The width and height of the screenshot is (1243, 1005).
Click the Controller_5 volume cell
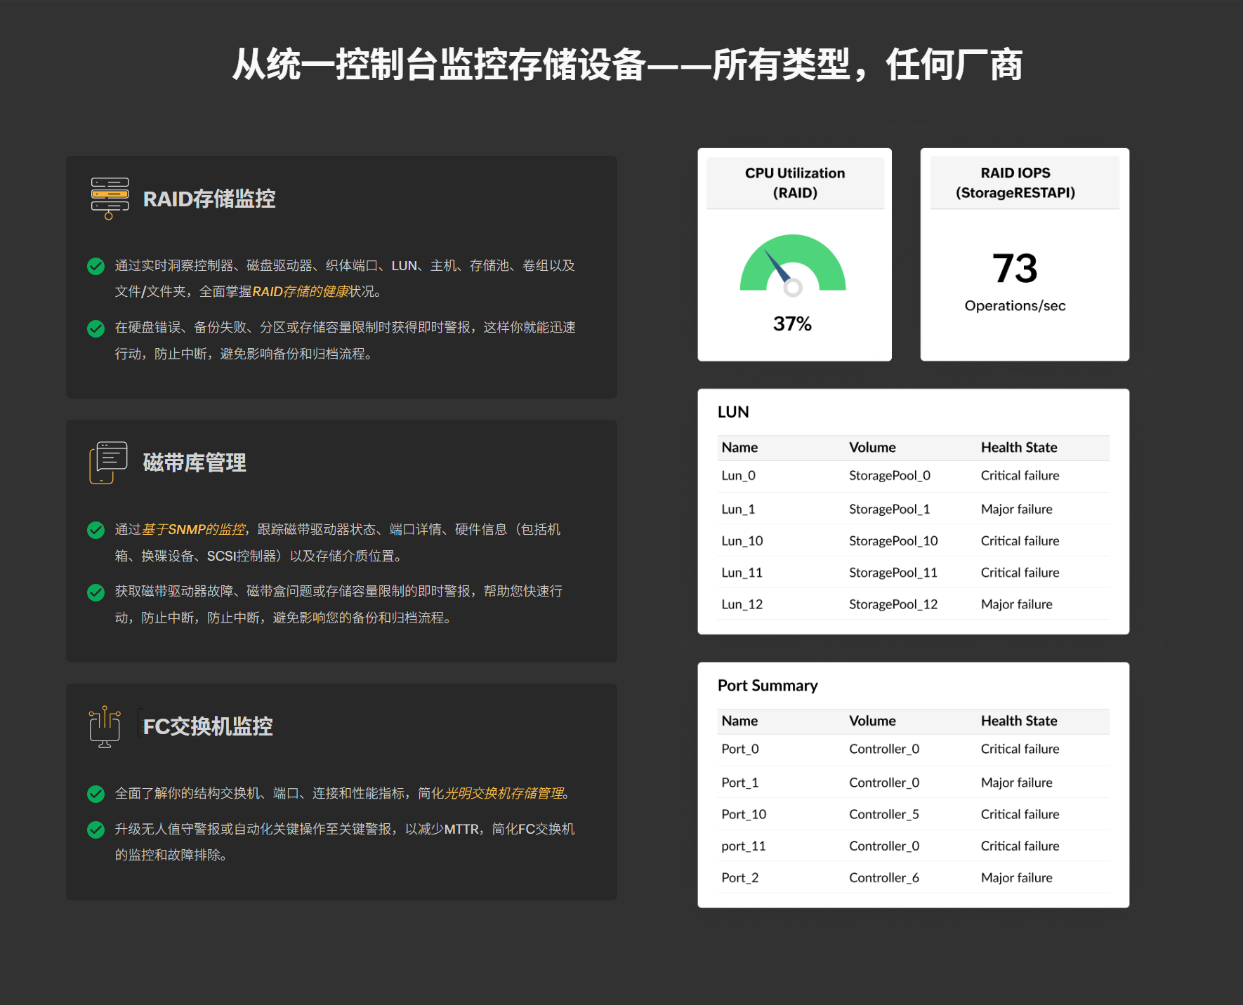tap(884, 814)
